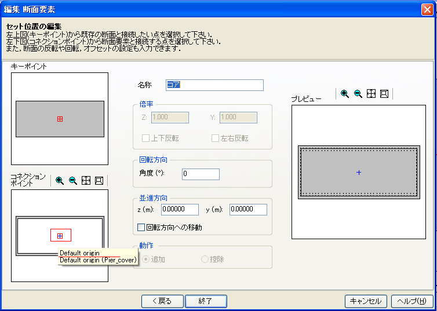Click the Z scale factor field
The height and width of the screenshot is (311, 437).
[170, 118]
